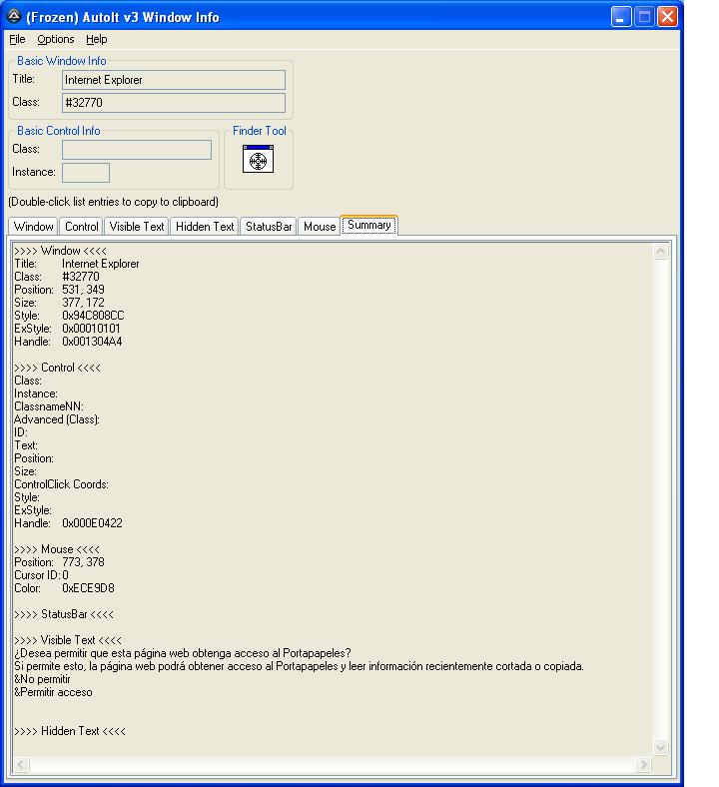
Task: Click the vertical scrollbar down arrow
Action: pos(661,747)
